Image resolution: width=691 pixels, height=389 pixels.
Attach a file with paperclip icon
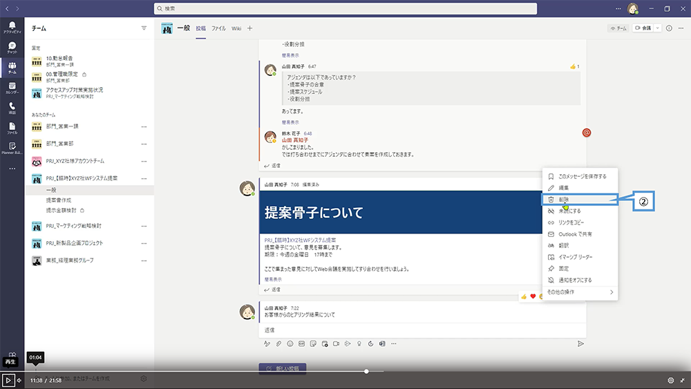(278, 343)
